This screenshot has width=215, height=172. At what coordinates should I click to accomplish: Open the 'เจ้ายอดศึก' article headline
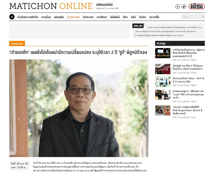(x=78, y=52)
